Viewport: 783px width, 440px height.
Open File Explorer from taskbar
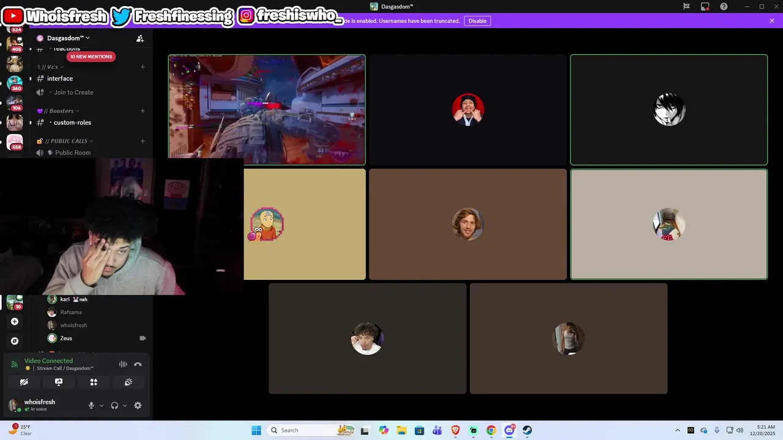click(x=401, y=430)
